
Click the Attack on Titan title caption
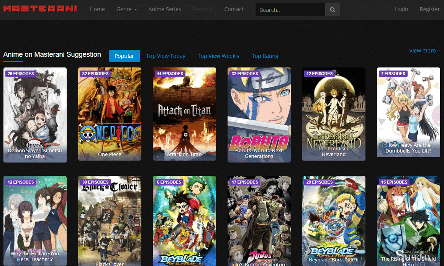coord(184,154)
